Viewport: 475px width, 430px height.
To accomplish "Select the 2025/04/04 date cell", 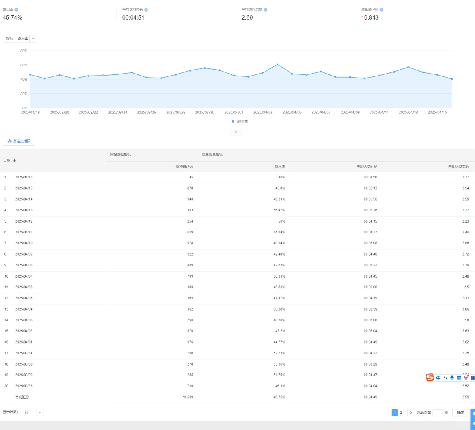I will click(x=24, y=309).
